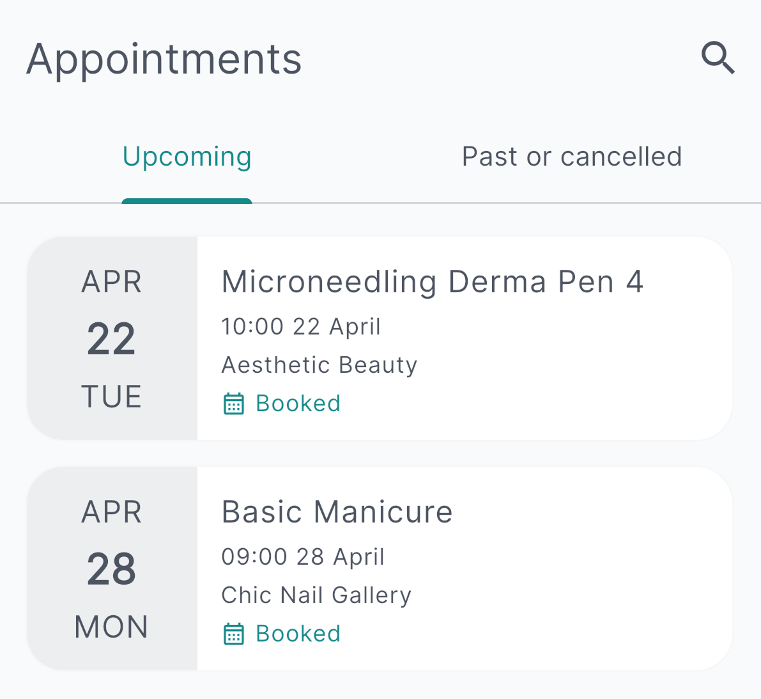Image resolution: width=761 pixels, height=699 pixels.
Task: Click Booked status on Basic Manicure
Action: (298, 634)
